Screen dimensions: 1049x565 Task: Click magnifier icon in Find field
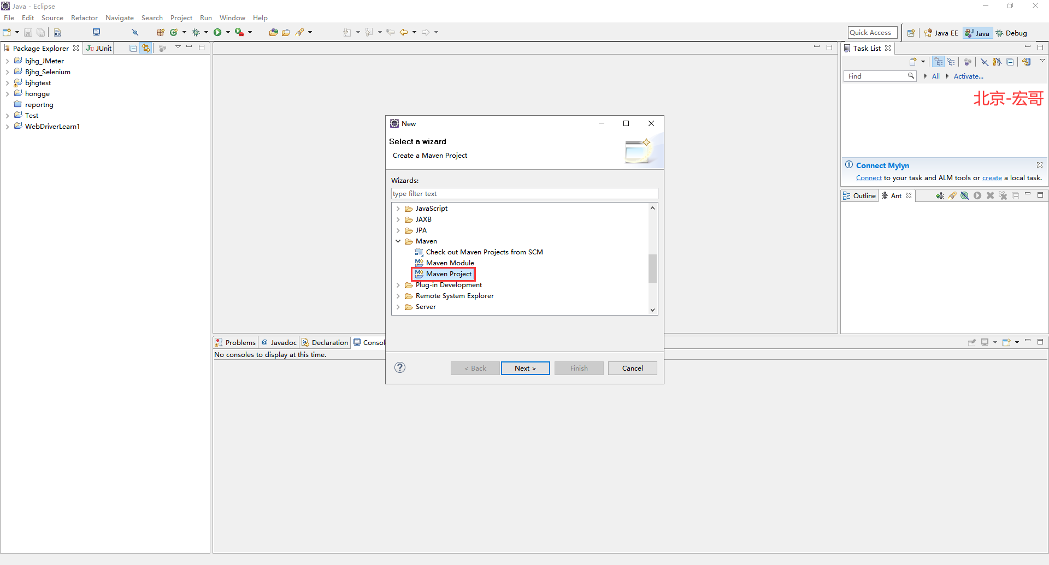click(x=911, y=76)
